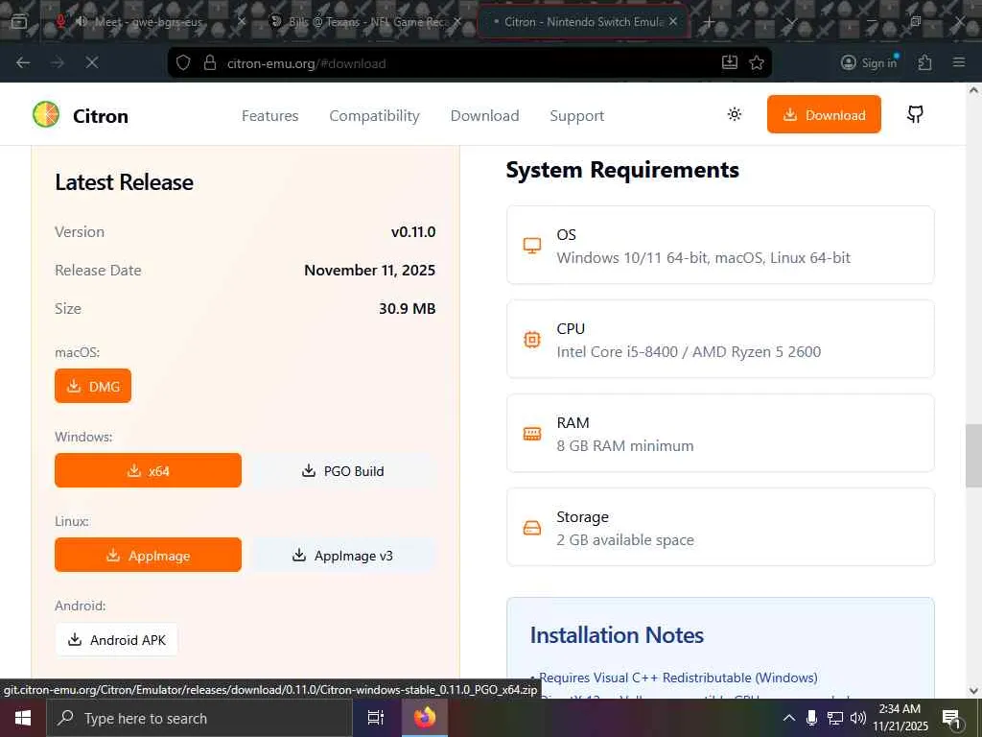Open a new browser tab with plus
Screen dimensions: 982x737
(x=709, y=22)
